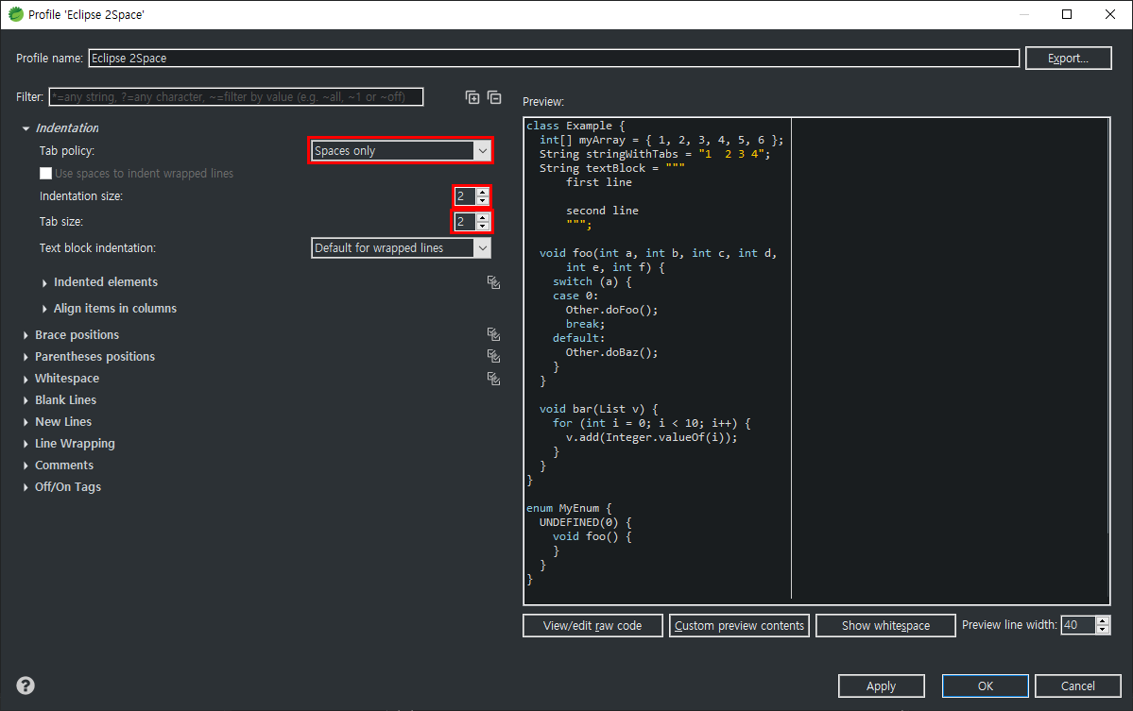Click the preview pane vertical scrollbar
The height and width of the screenshot is (711, 1133).
click(1107, 325)
